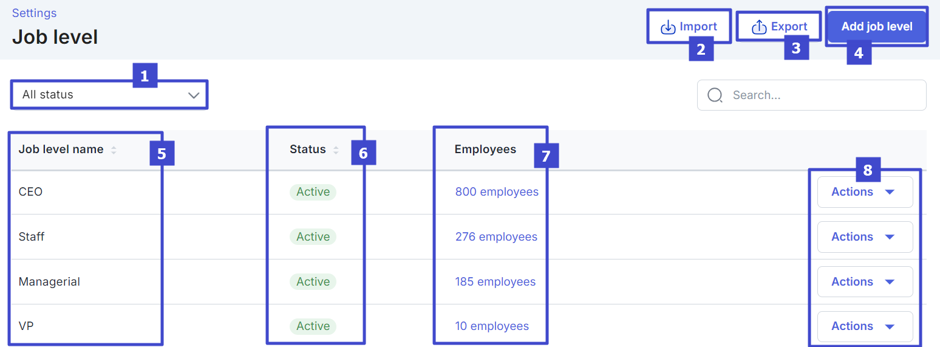Go back to Settings breadcrumb

tap(34, 13)
